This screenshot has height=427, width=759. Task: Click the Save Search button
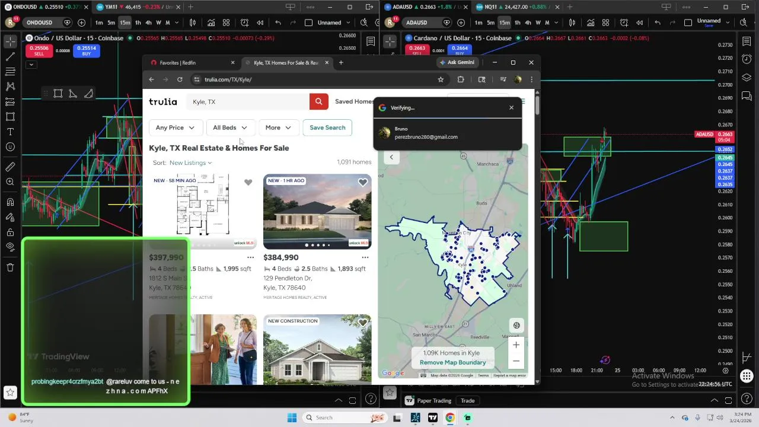point(327,128)
